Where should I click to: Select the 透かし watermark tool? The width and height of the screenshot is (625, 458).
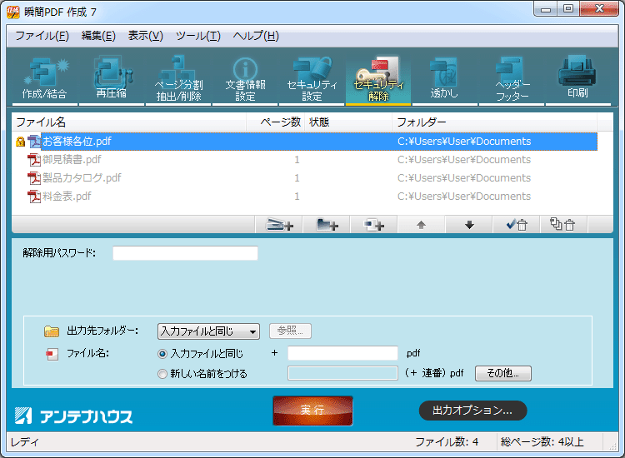click(444, 79)
